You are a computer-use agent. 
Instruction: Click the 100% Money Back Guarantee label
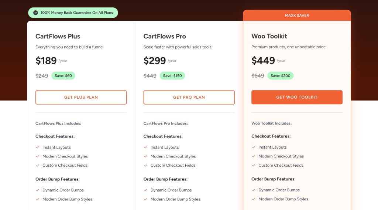[x=77, y=13]
